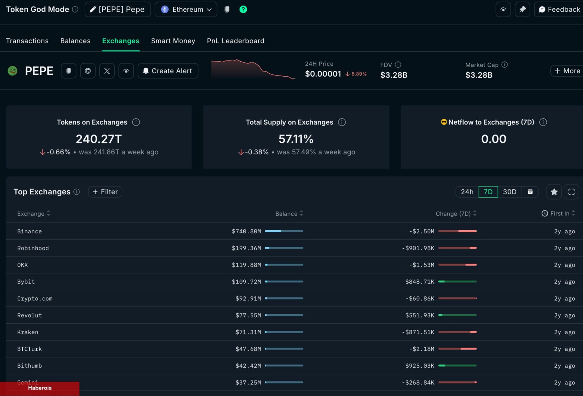Click the PEPE frog token logo
This screenshot has height=396, width=583.
click(x=12, y=71)
